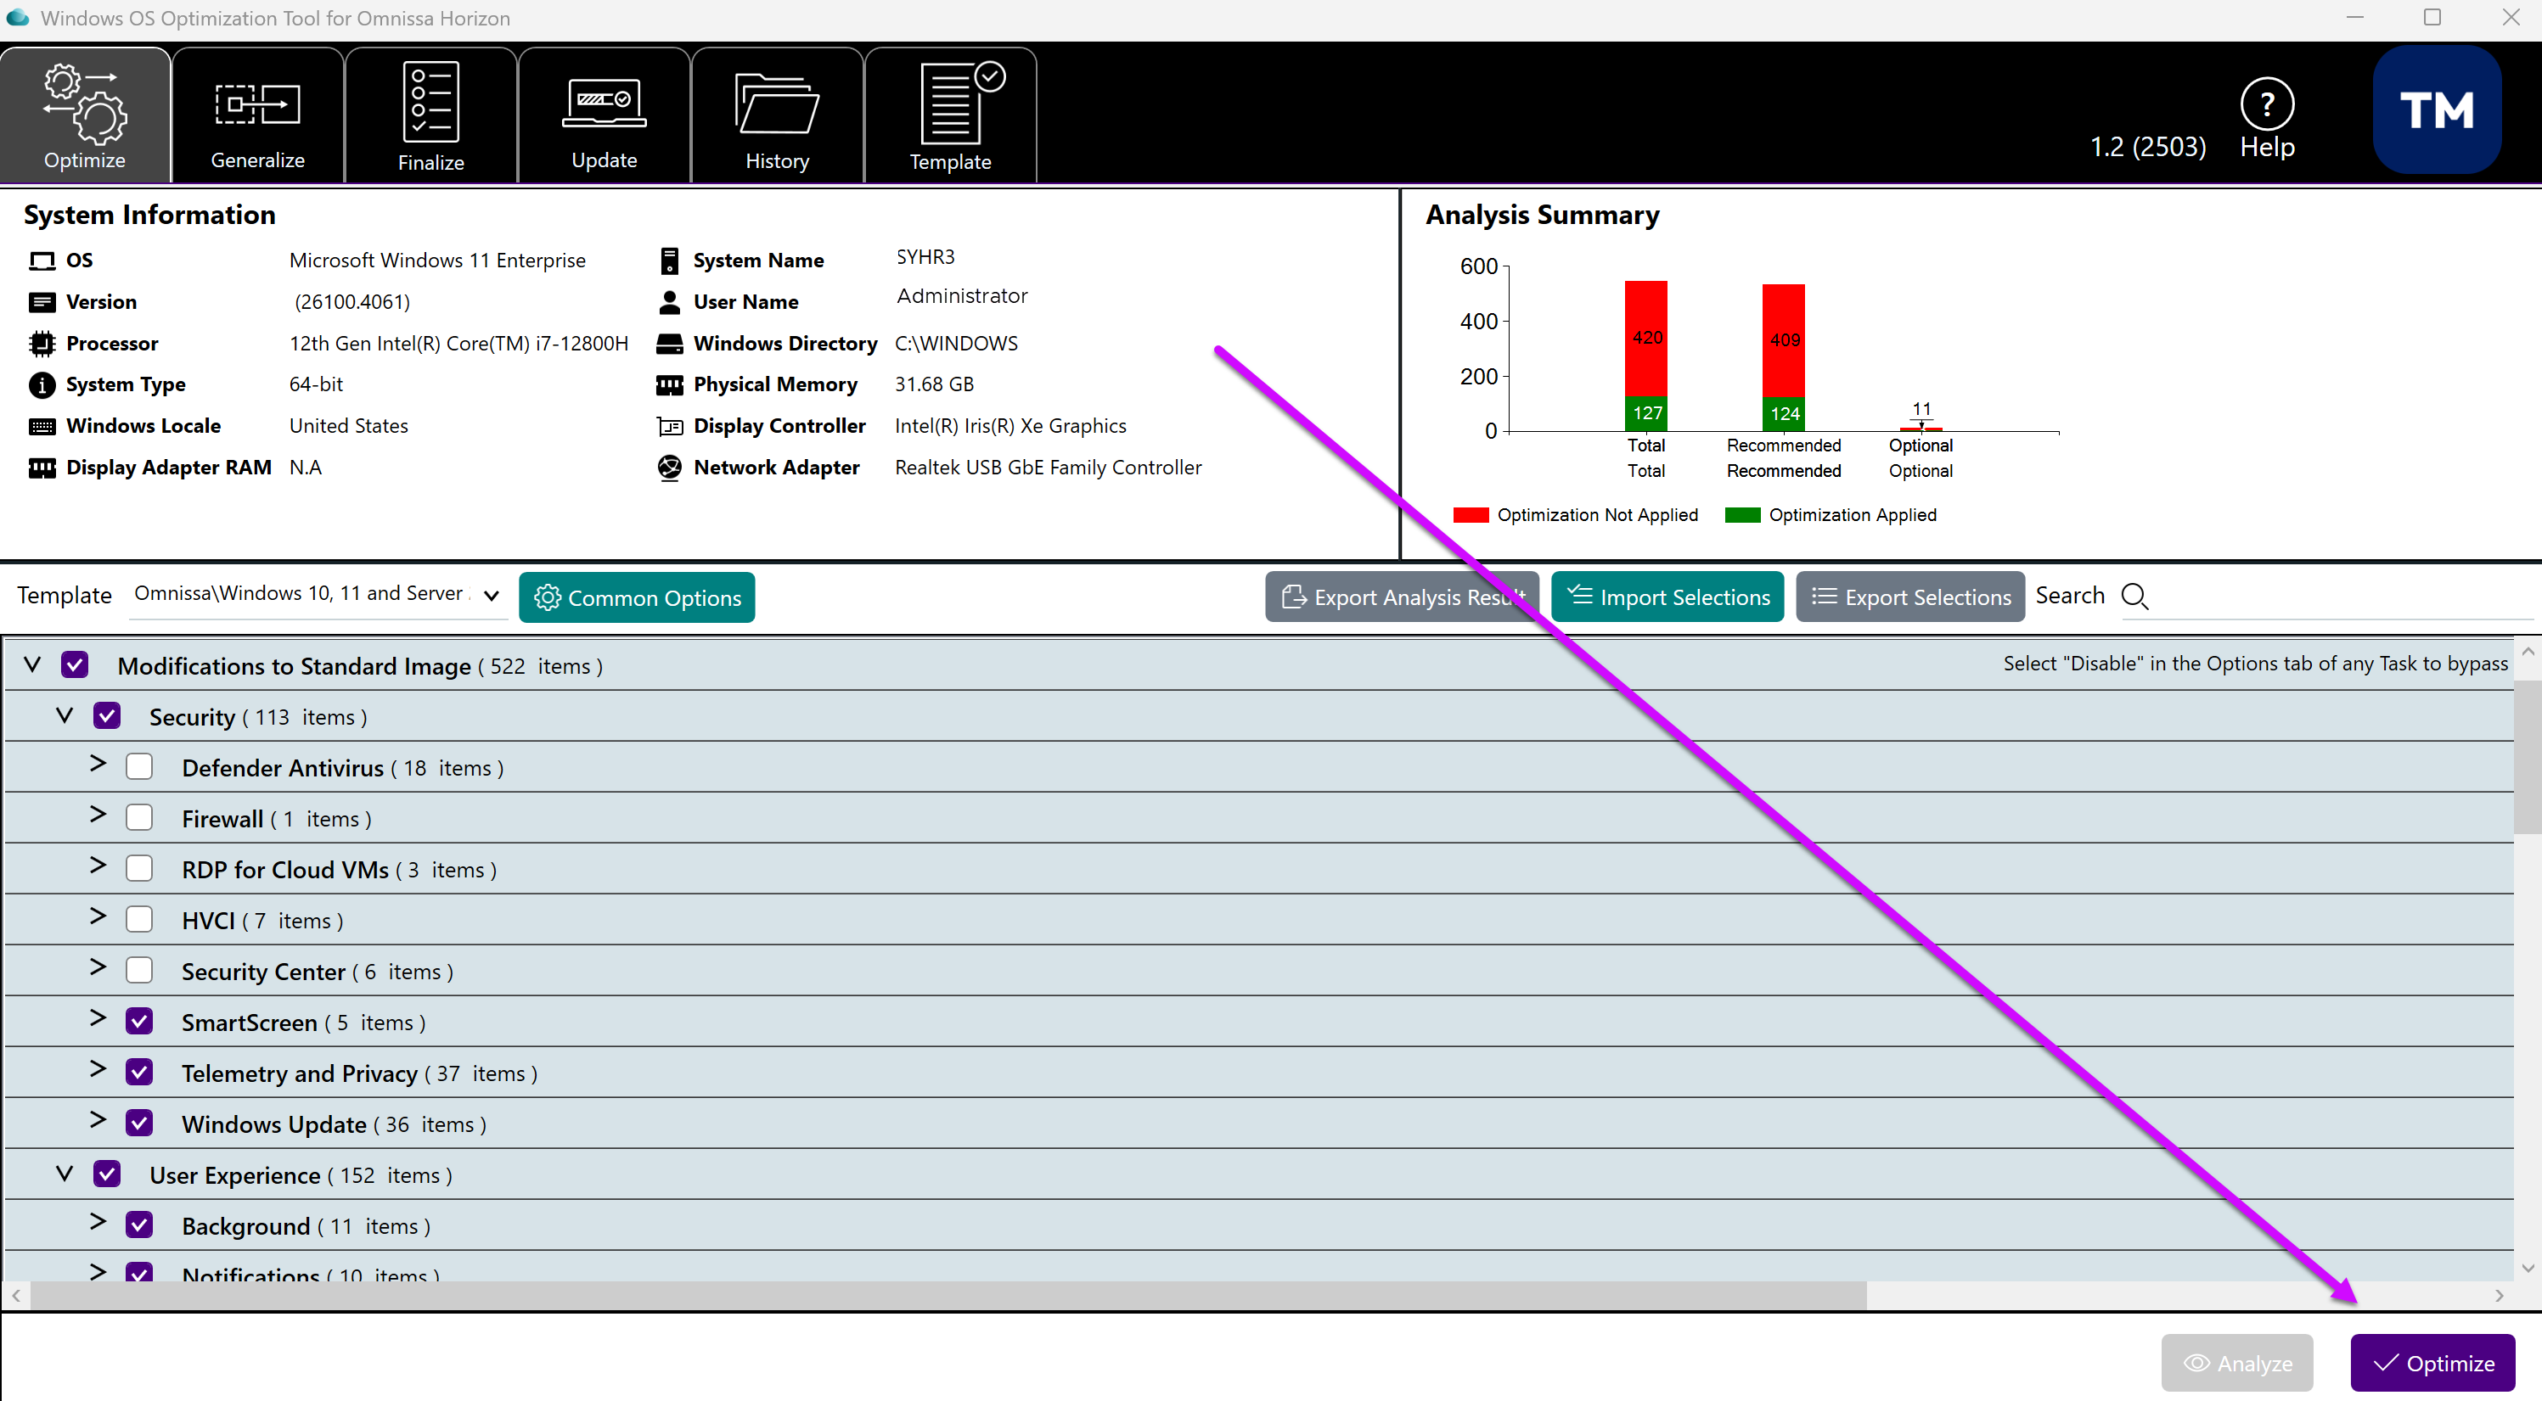2542x1401 pixels.
Task: Click the System Type info icon
Action: pos(42,384)
